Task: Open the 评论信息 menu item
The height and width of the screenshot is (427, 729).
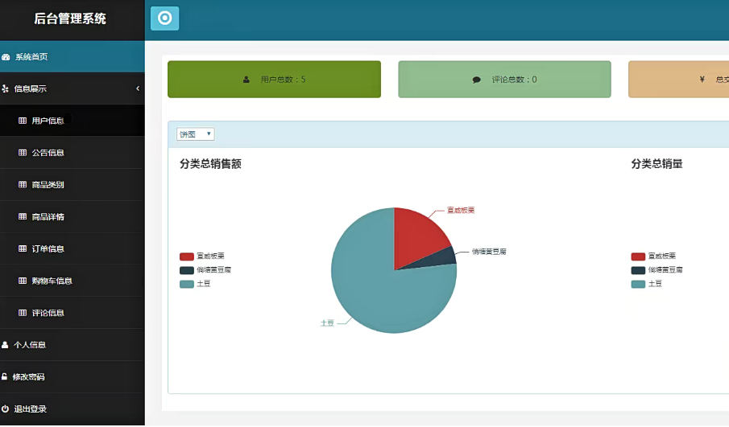Action: coord(72,313)
